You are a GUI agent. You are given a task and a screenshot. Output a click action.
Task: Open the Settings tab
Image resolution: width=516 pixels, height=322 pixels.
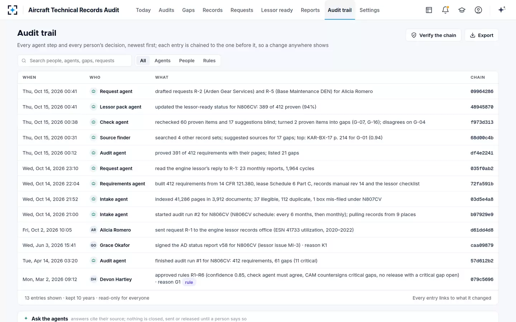pos(369,10)
